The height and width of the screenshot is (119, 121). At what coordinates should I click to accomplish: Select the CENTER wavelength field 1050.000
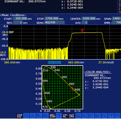(89, 18)
